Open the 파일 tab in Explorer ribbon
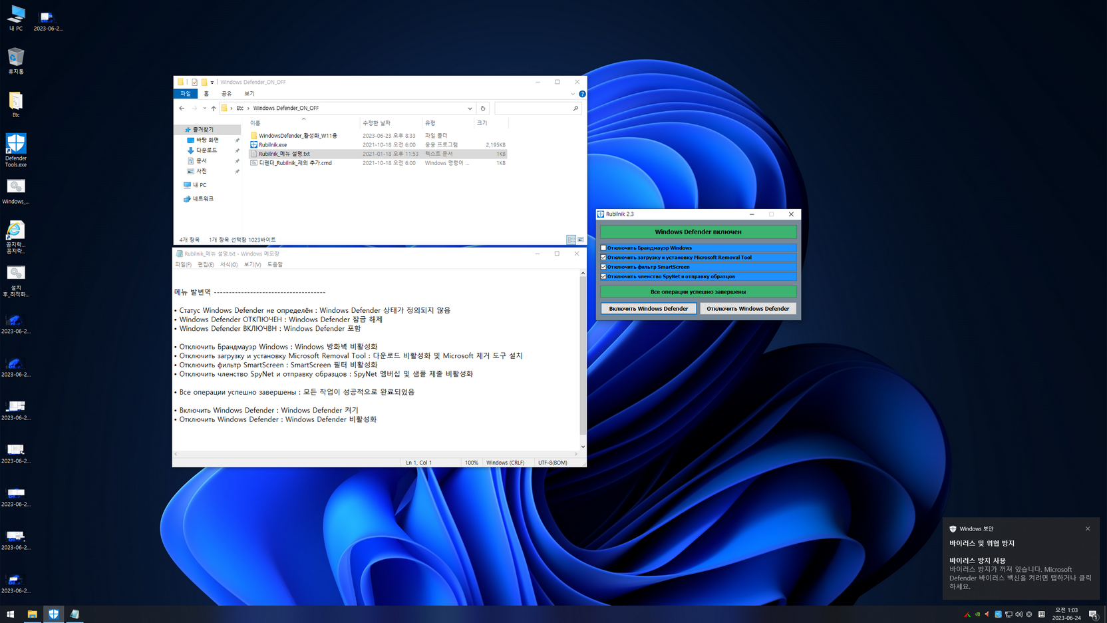The image size is (1107, 623). 186,94
